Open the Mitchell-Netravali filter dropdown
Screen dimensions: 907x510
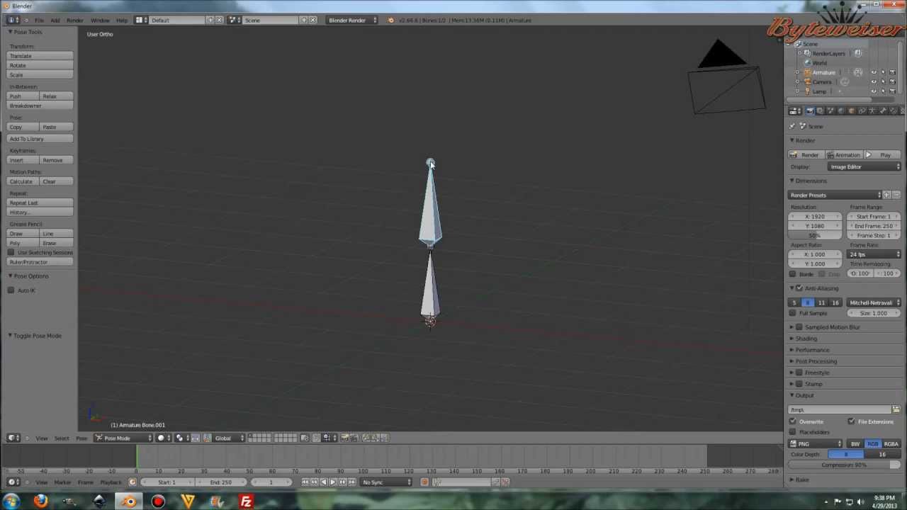[x=874, y=303]
